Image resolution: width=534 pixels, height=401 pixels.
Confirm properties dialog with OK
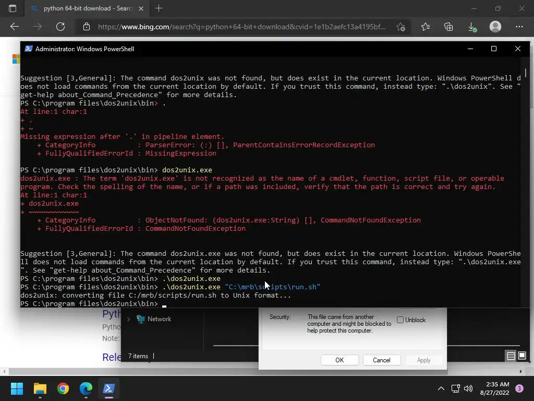(x=339, y=360)
